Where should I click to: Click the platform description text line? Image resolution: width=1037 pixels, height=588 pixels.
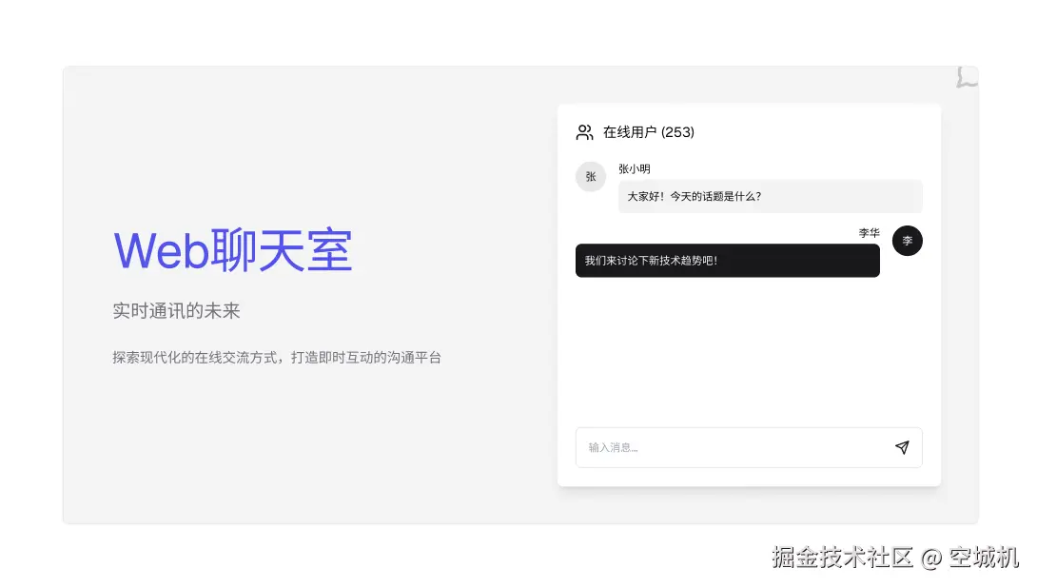tap(278, 358)
